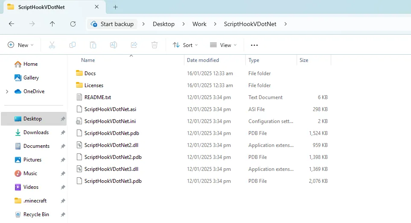Sort by Type column header
The width and height of the screenshot is (411, 223).
(254, 60)
